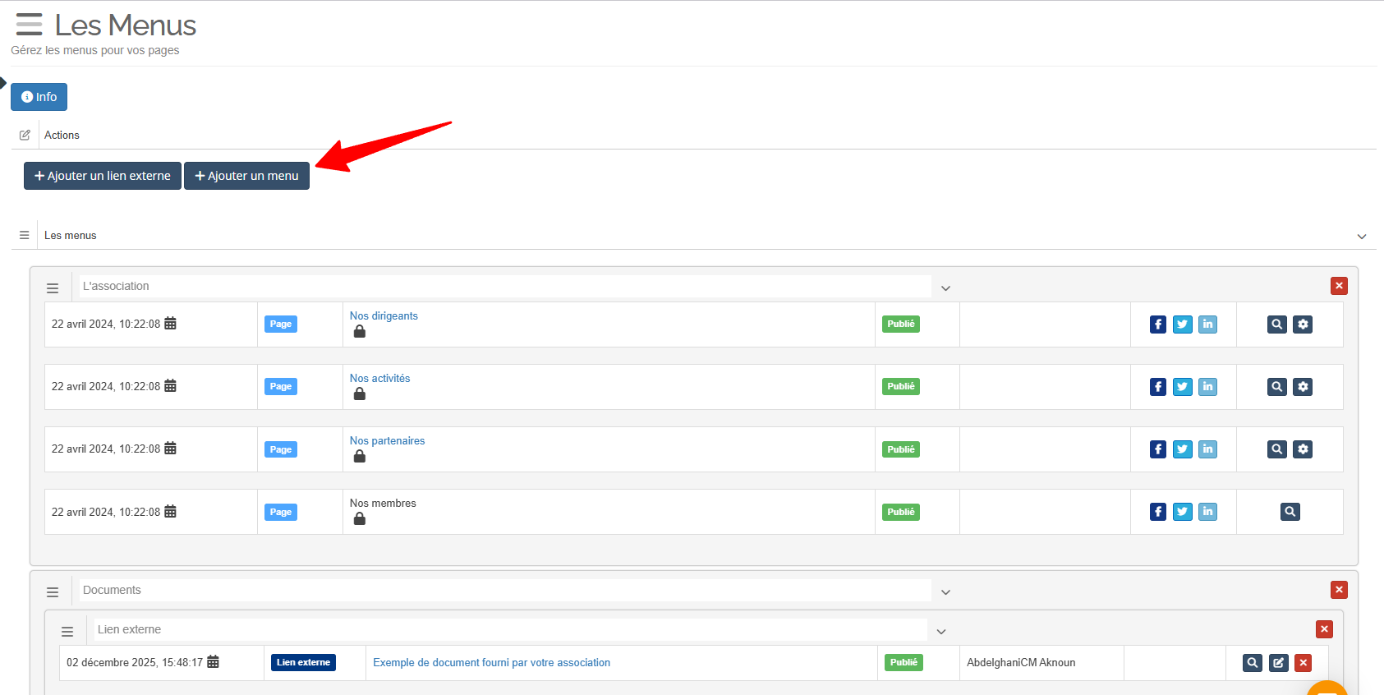Share Nos partenaires on LinkedIn
The image size is (1384, 695).
pos(1207,449)
